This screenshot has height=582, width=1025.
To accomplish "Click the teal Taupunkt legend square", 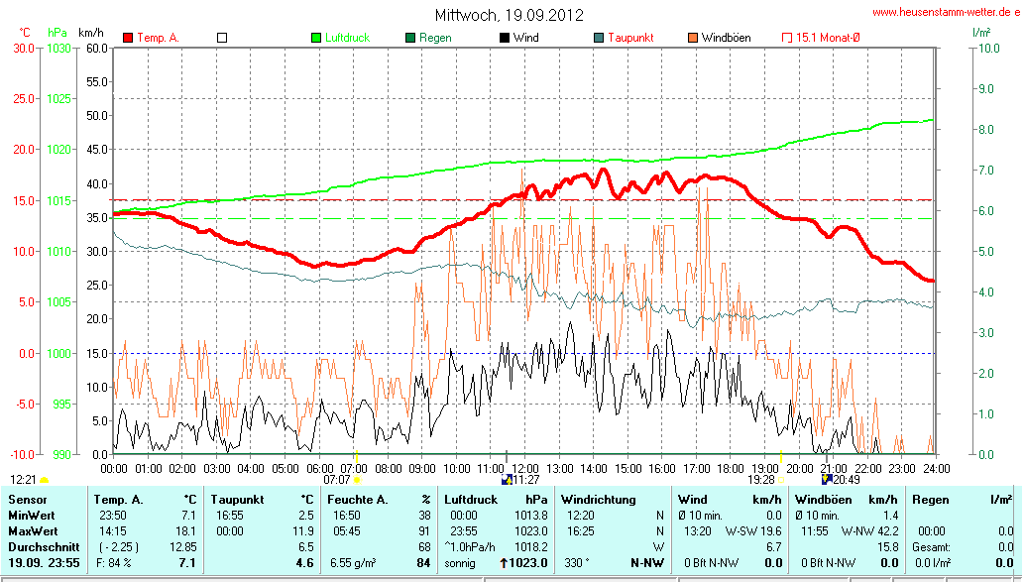I will [x=599, y=38].
